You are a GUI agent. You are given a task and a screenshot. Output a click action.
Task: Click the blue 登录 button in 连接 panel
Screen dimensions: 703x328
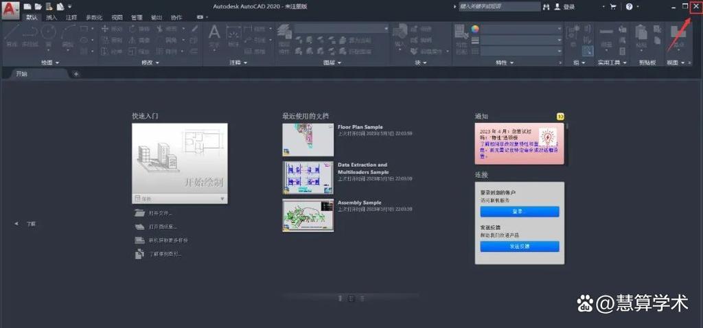point(520,211)
